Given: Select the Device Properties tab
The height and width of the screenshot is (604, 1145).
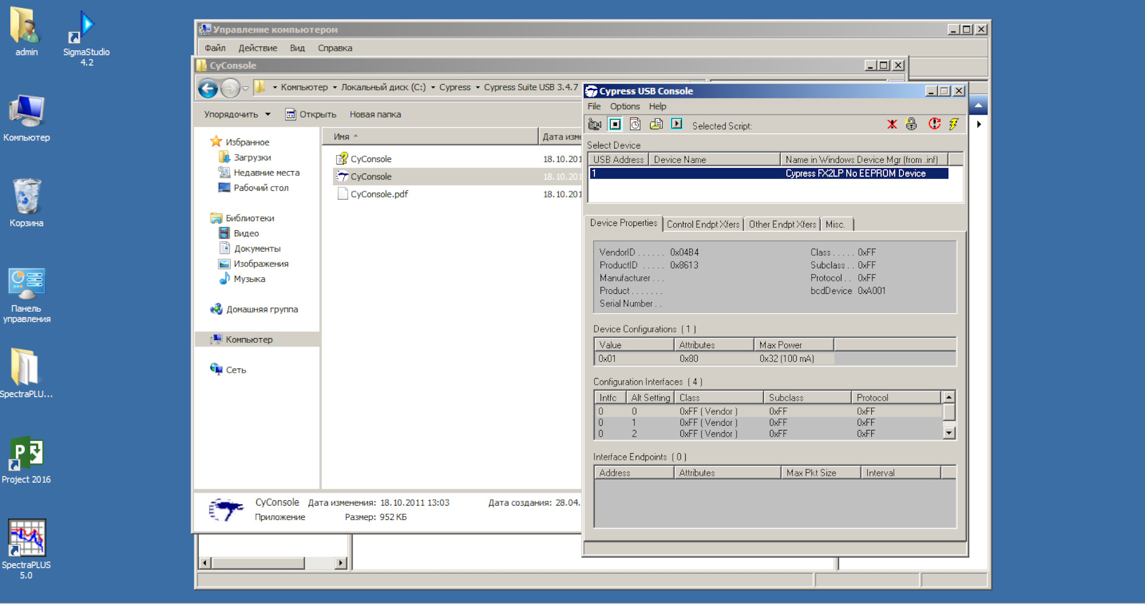Looking at the screenshot, I should pos(623,223).
